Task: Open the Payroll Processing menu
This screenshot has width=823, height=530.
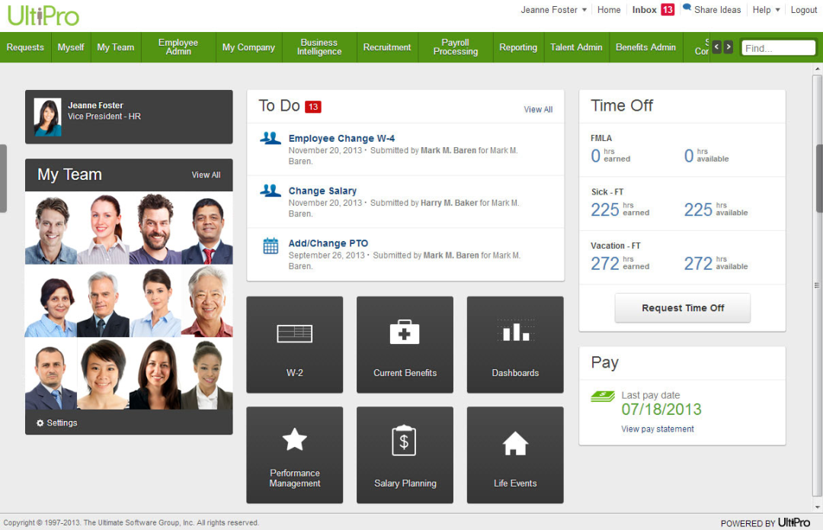Action: [x=455, y=47]
